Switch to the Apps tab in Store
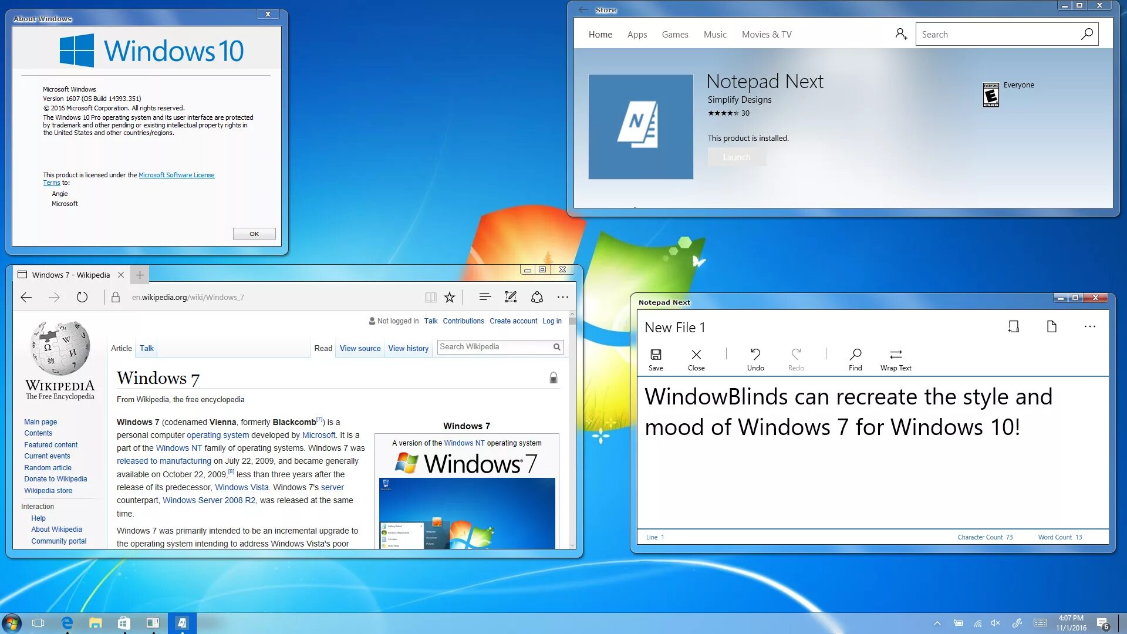 tap(637, 35)
